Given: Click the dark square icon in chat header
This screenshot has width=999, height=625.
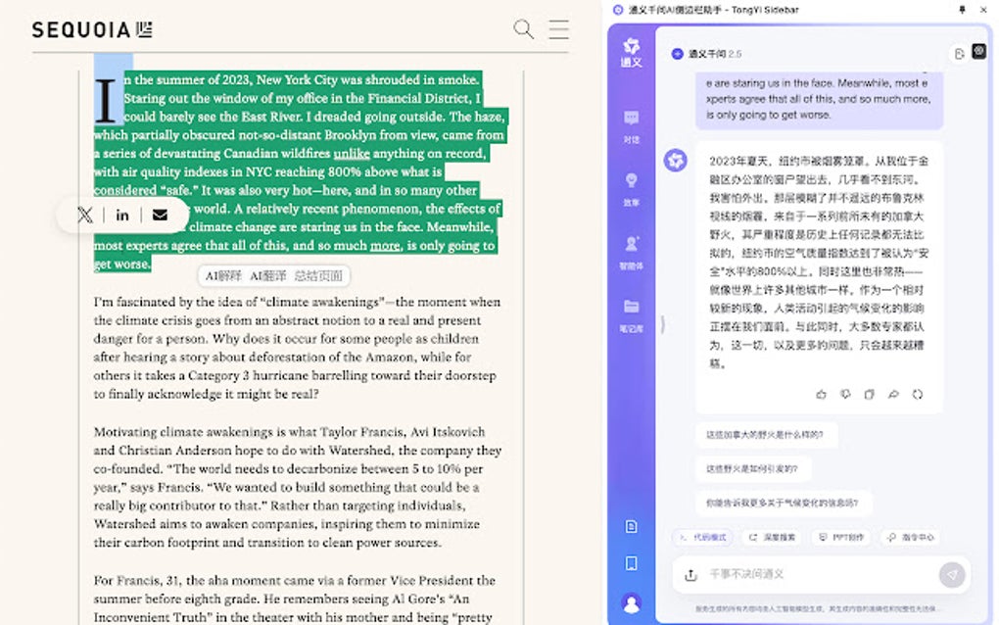Looking at the screenshot, I should (979, 51).
